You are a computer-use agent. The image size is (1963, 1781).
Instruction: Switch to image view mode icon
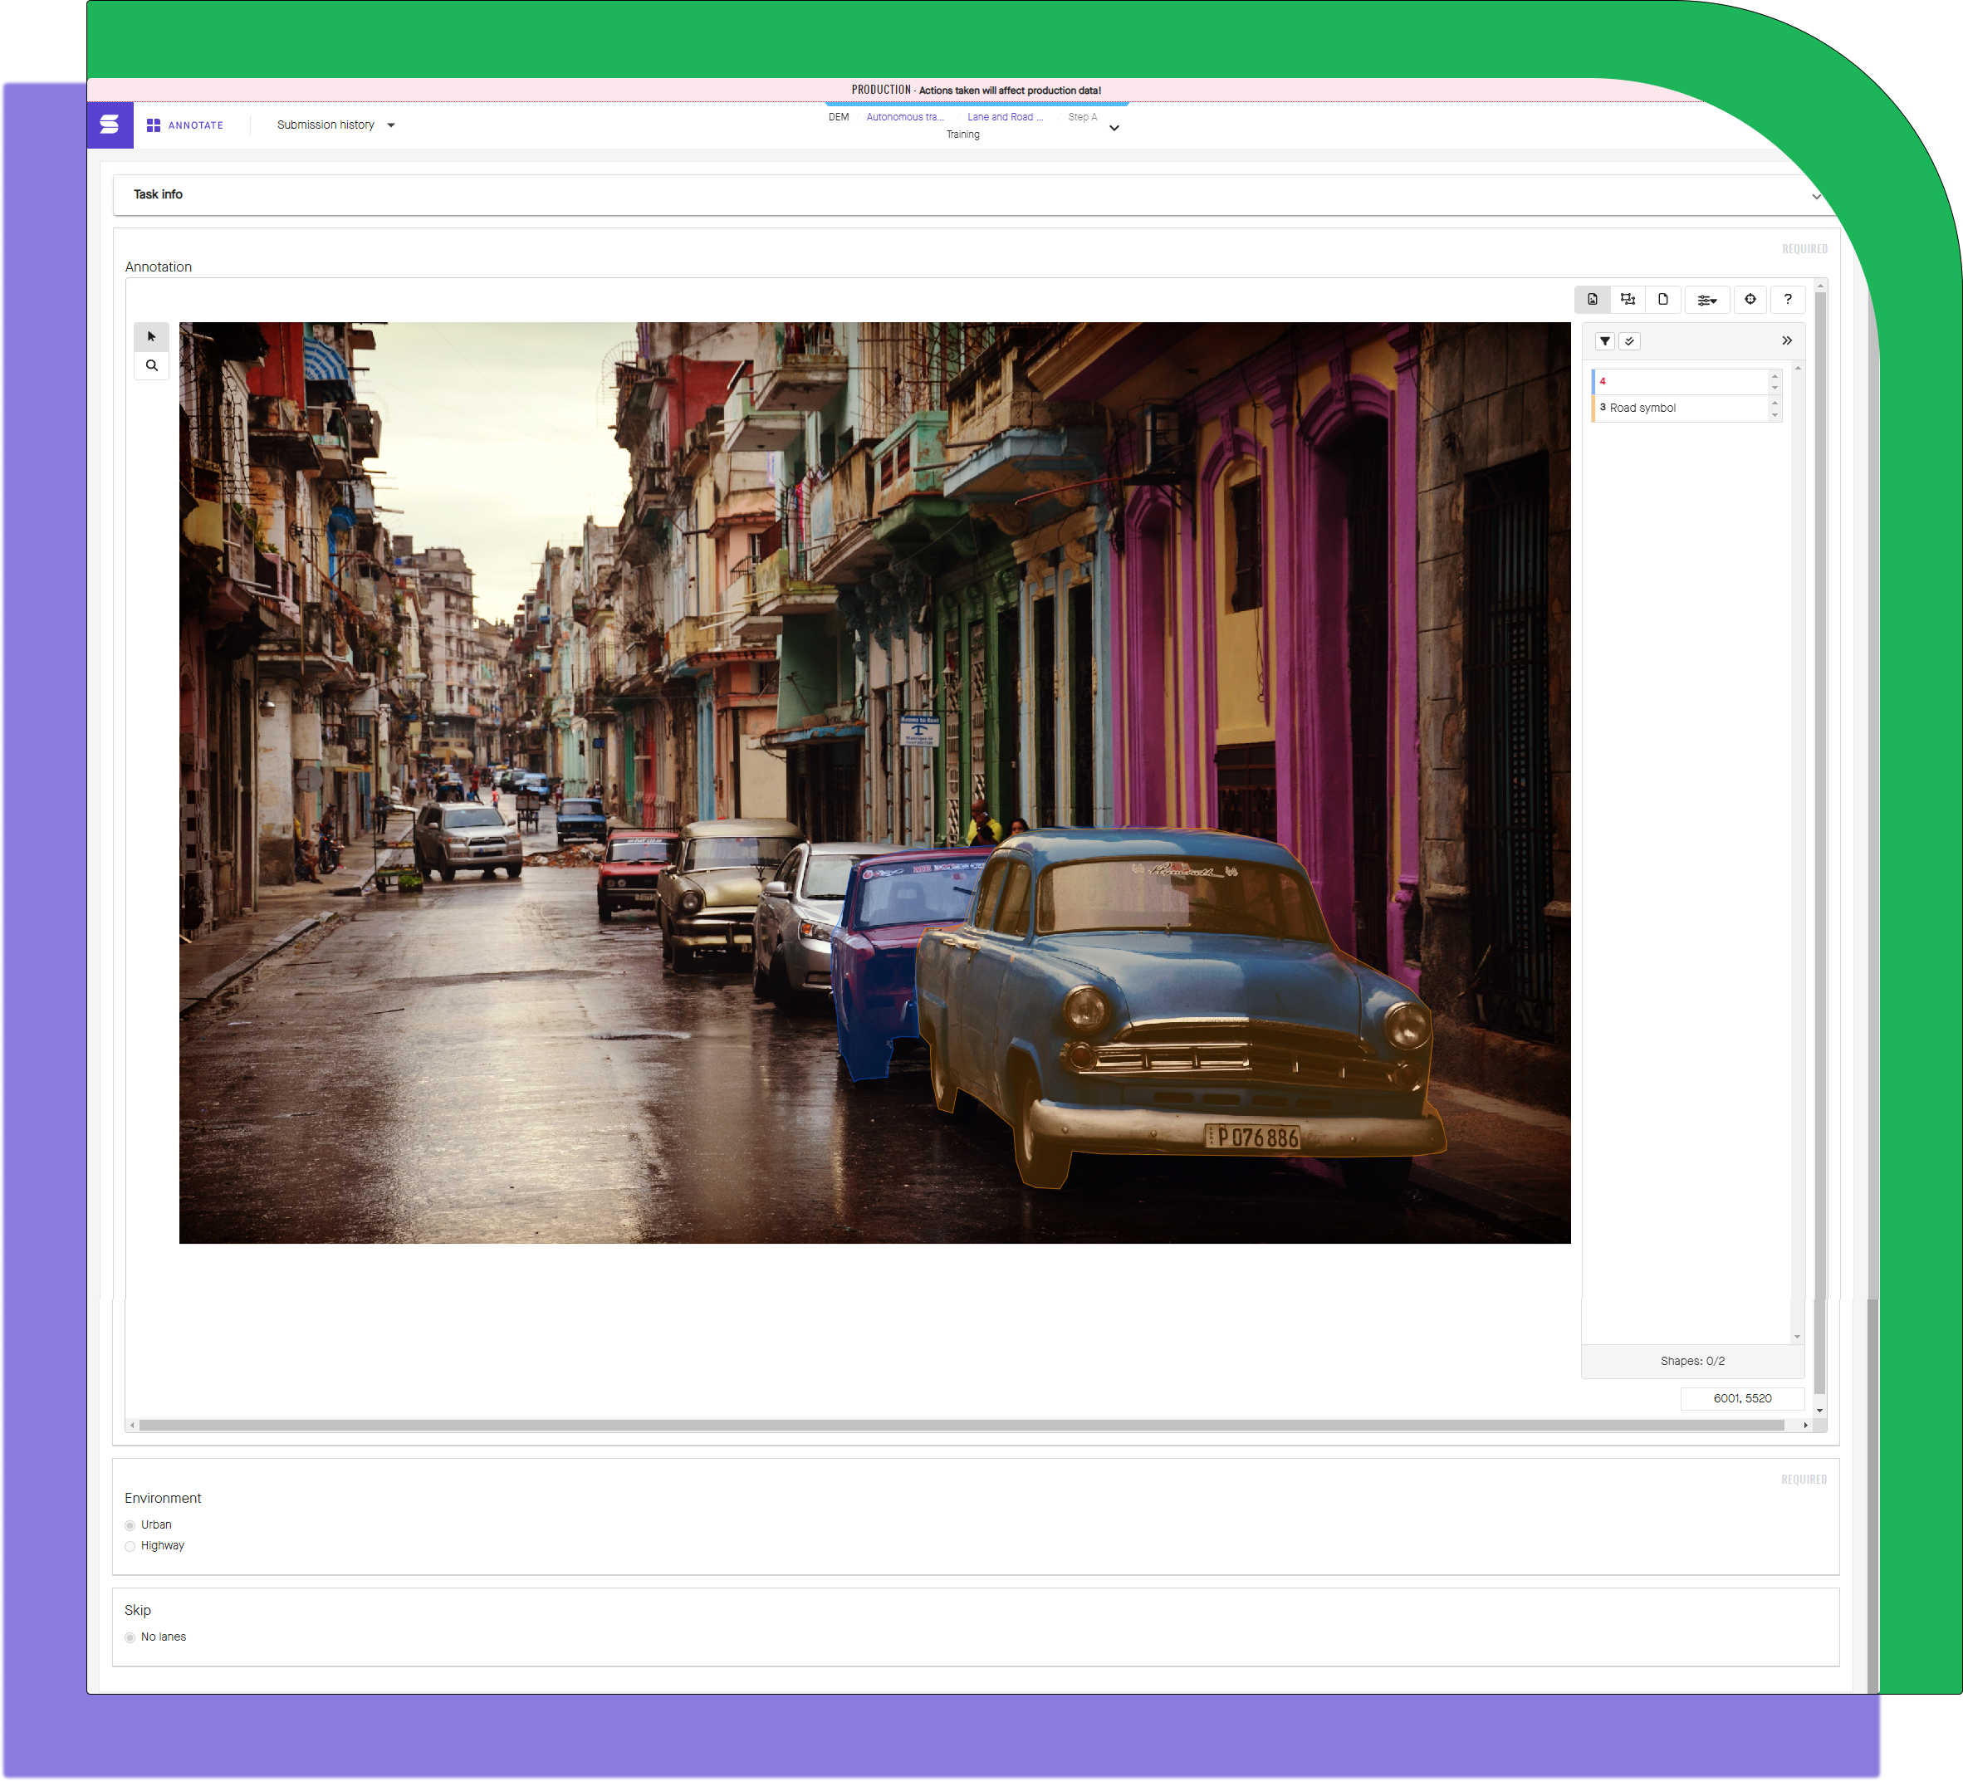(1592, 300)
